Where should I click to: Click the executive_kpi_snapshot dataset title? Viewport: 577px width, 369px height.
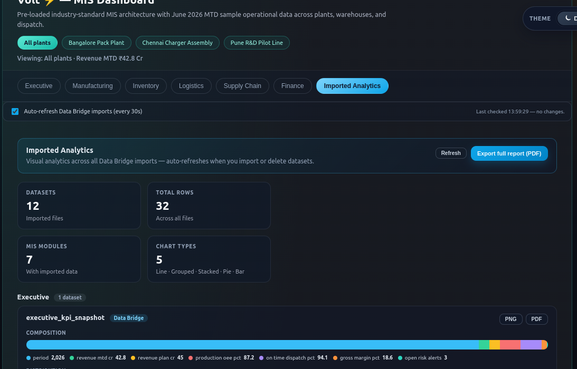click(x=65, y=317)
